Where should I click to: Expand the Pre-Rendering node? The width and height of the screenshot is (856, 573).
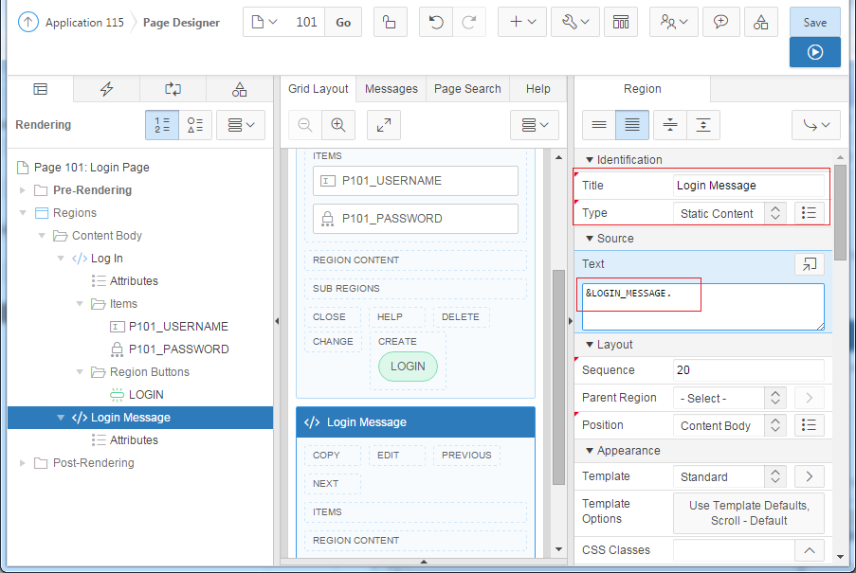(x=23, y=190)
